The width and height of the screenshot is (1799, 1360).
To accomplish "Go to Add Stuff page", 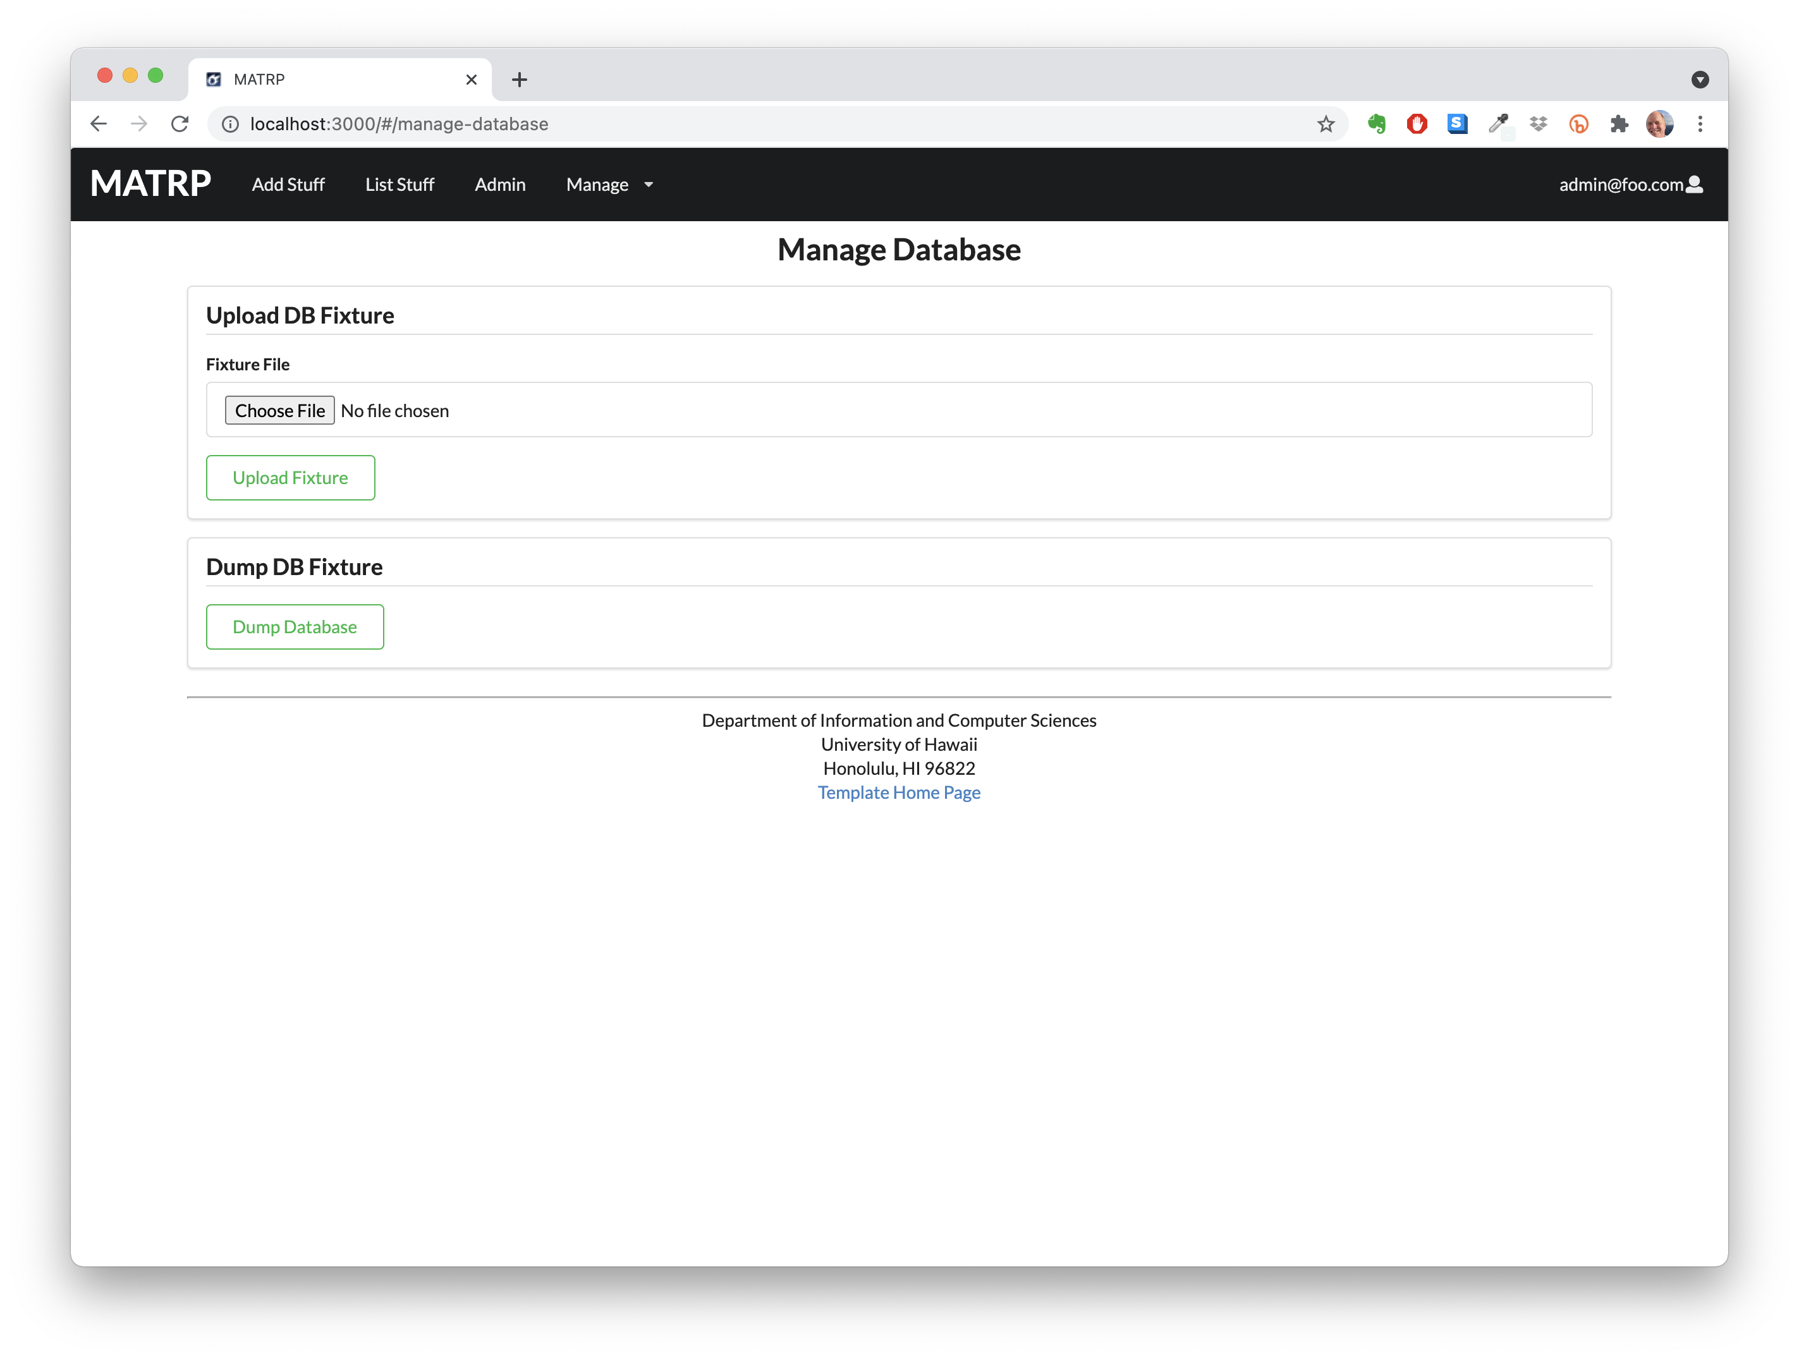I will tap(288, 185).
